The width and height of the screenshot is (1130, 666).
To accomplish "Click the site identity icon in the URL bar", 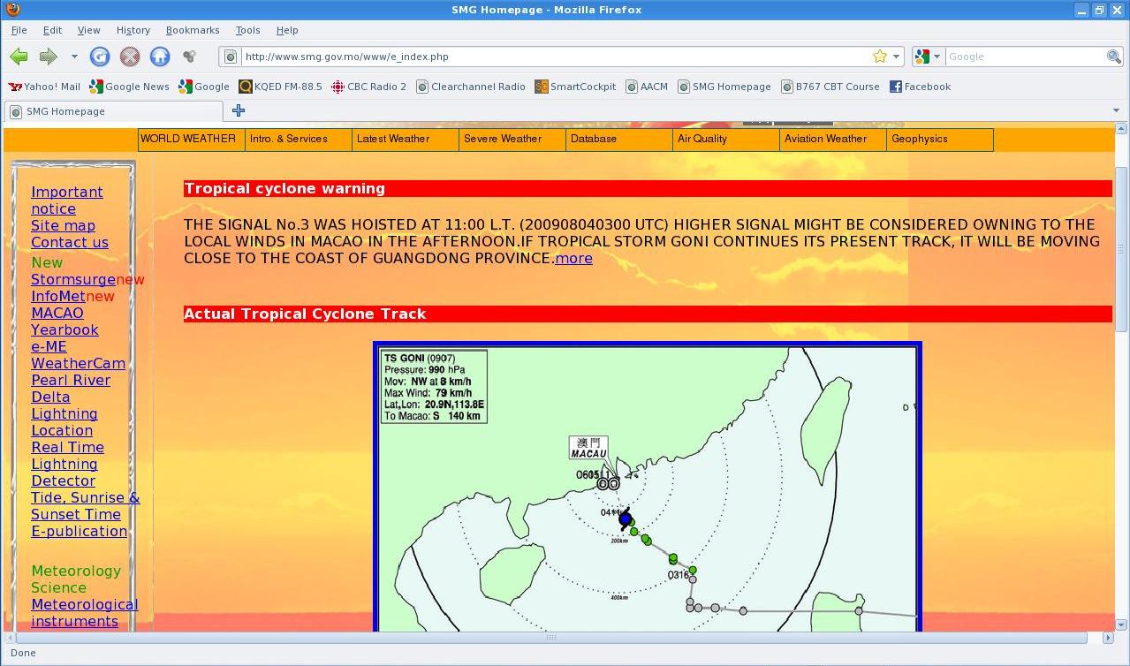I will tap(231, 57).
